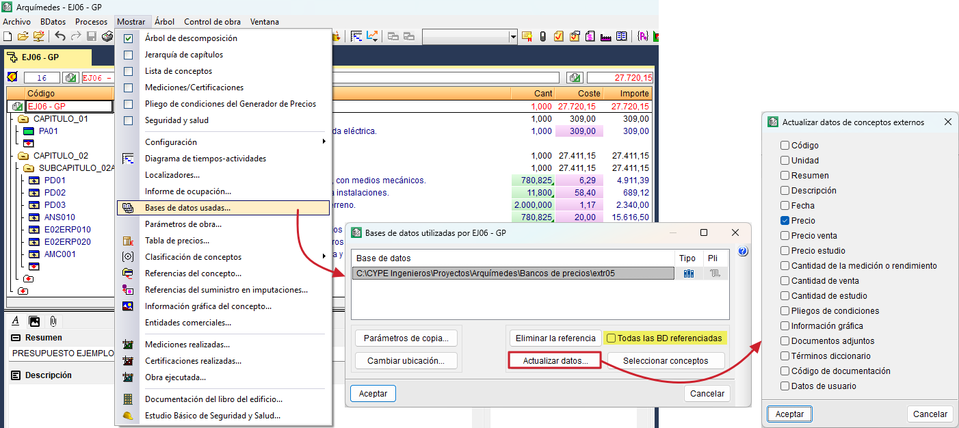Click the Seleccionar conceptos button

tap(665, 360)
